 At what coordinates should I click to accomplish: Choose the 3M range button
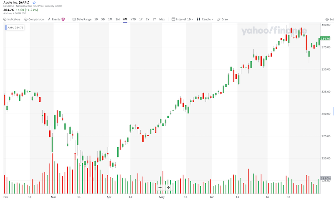118,19
